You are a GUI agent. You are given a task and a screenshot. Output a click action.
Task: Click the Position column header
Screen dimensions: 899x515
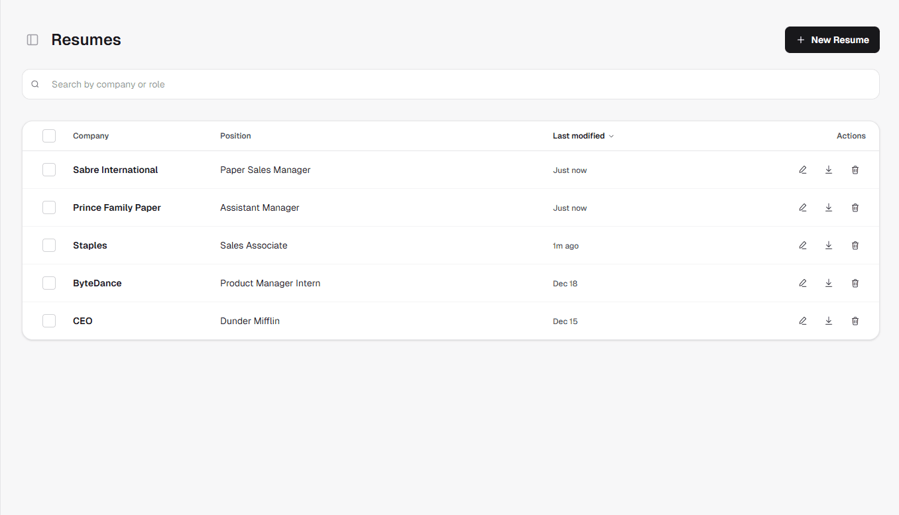point(235,136)
